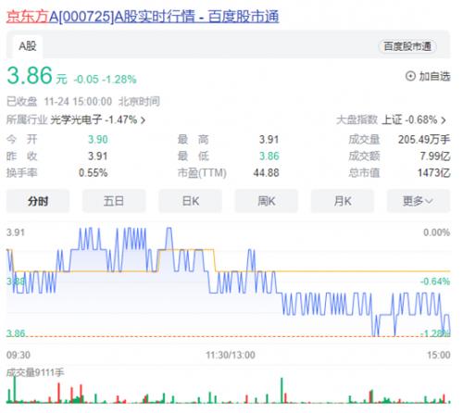The height and width of the screenshot is (413, 463).
Task: Switch to the 日K chart tab
Action: pos(190,201)
